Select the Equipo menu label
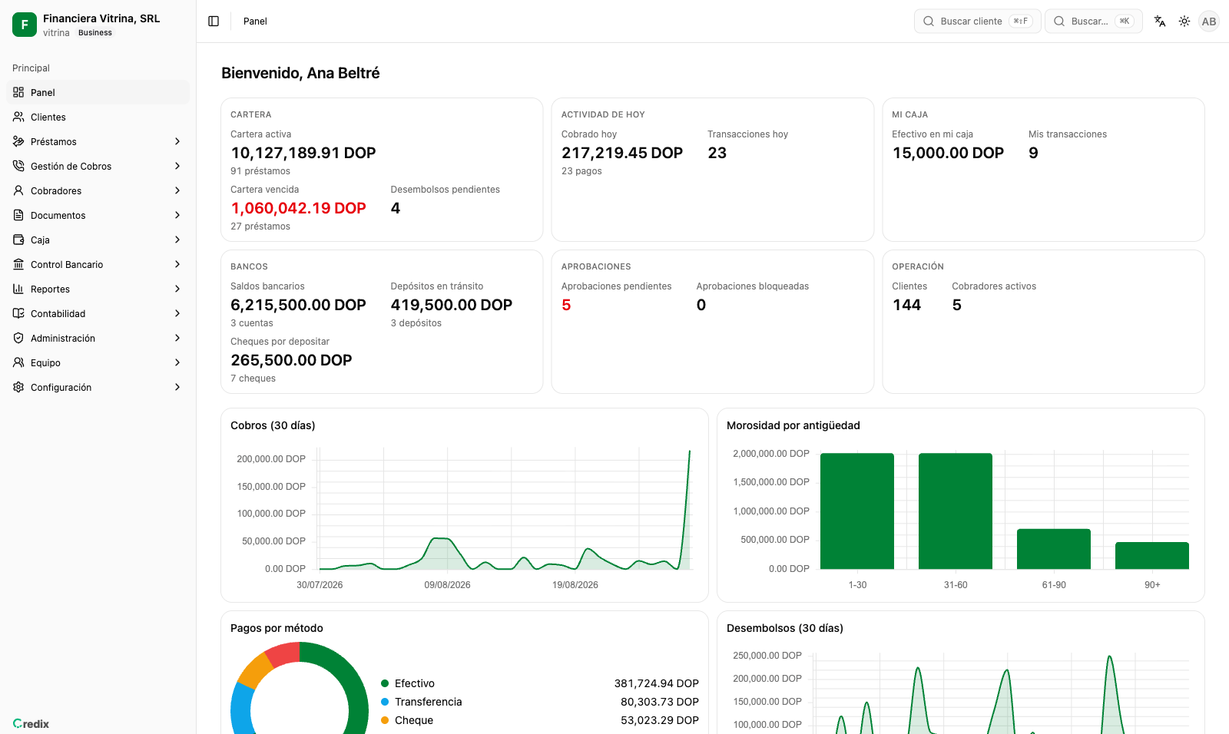Viewport: 1229px width, 734px height. pyautogui.click(x=45, y=362)
